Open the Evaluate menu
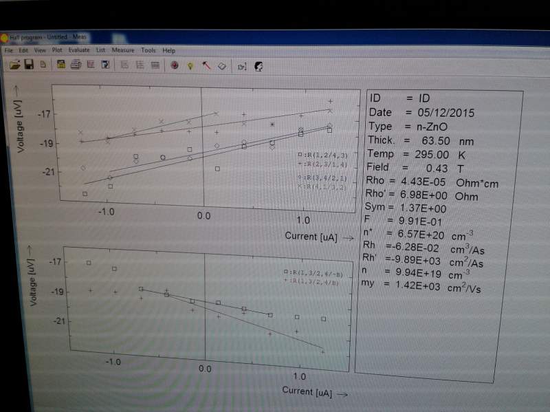 point(79,50)
